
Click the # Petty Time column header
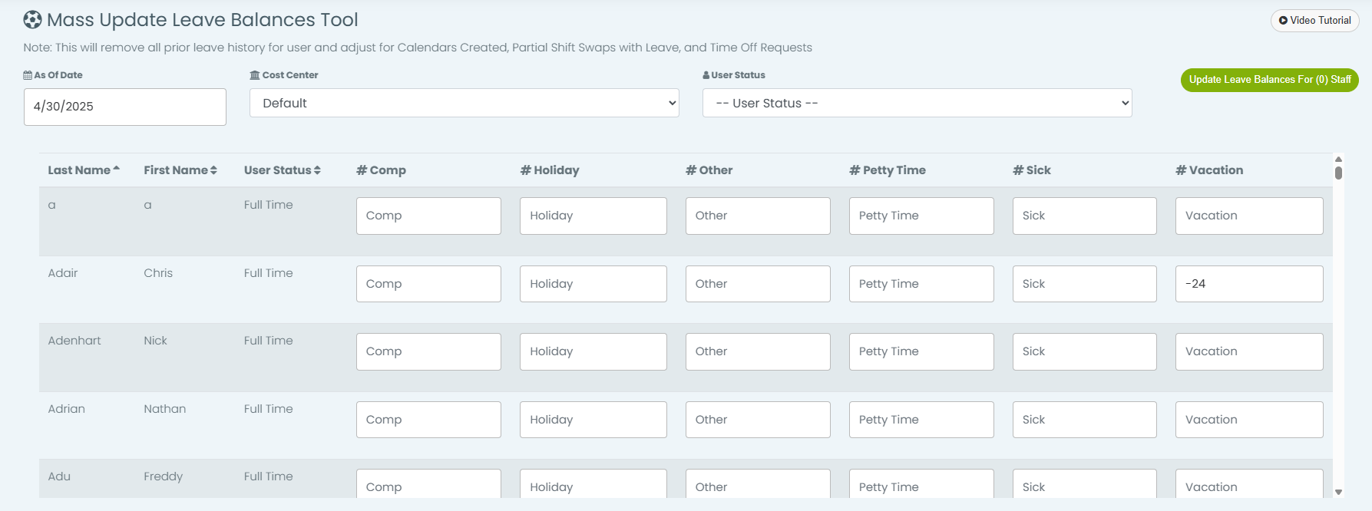tap(888, 170)
